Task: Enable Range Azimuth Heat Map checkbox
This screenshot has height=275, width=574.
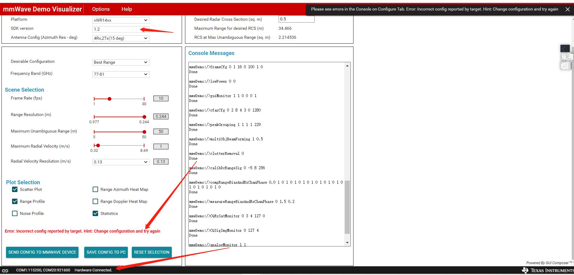Action: coord(95,189)
